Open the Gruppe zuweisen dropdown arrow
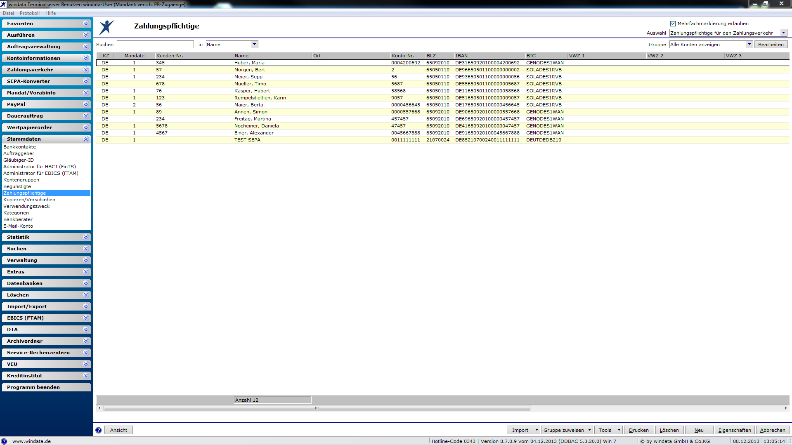Screen dimensions: 792x445 (x=589, y=430)
